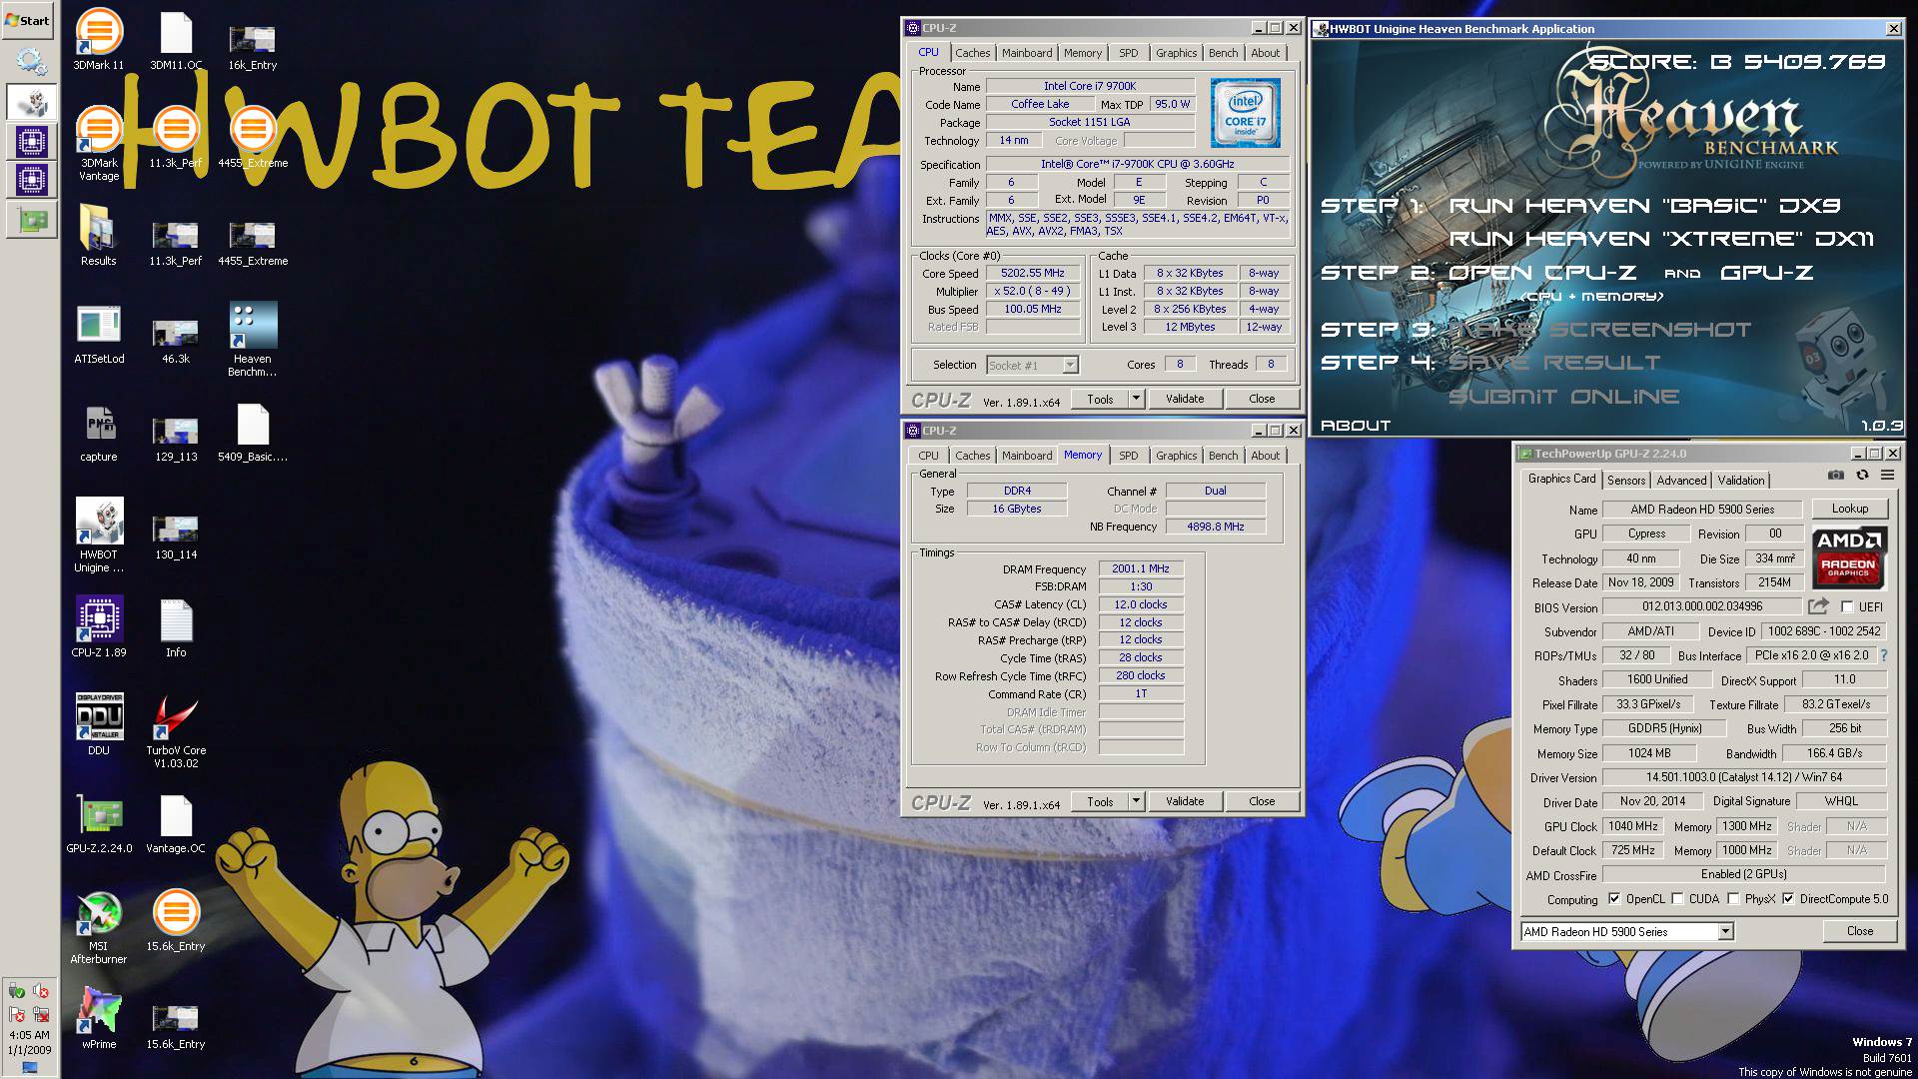Launch TurboV Core V1.03.02

[x=176, y=730]
